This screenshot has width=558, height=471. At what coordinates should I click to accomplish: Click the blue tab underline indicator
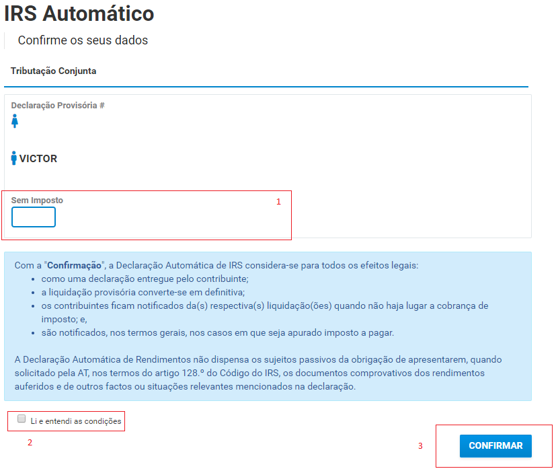click(x=268, y=84)
